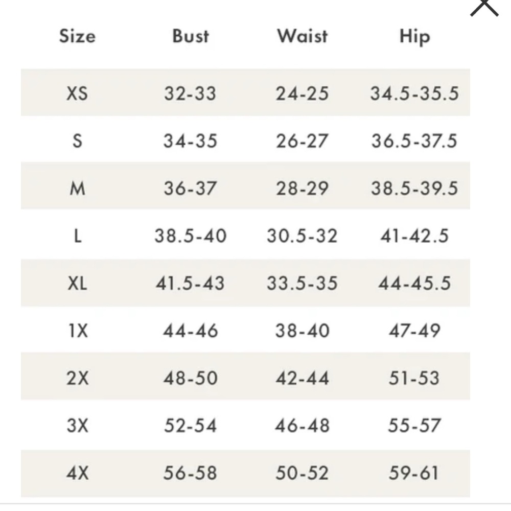The width and height of the screenshot is (511, 511).
Task: Click the 32-33 bust measurement
Action: [x=190, y=94]
